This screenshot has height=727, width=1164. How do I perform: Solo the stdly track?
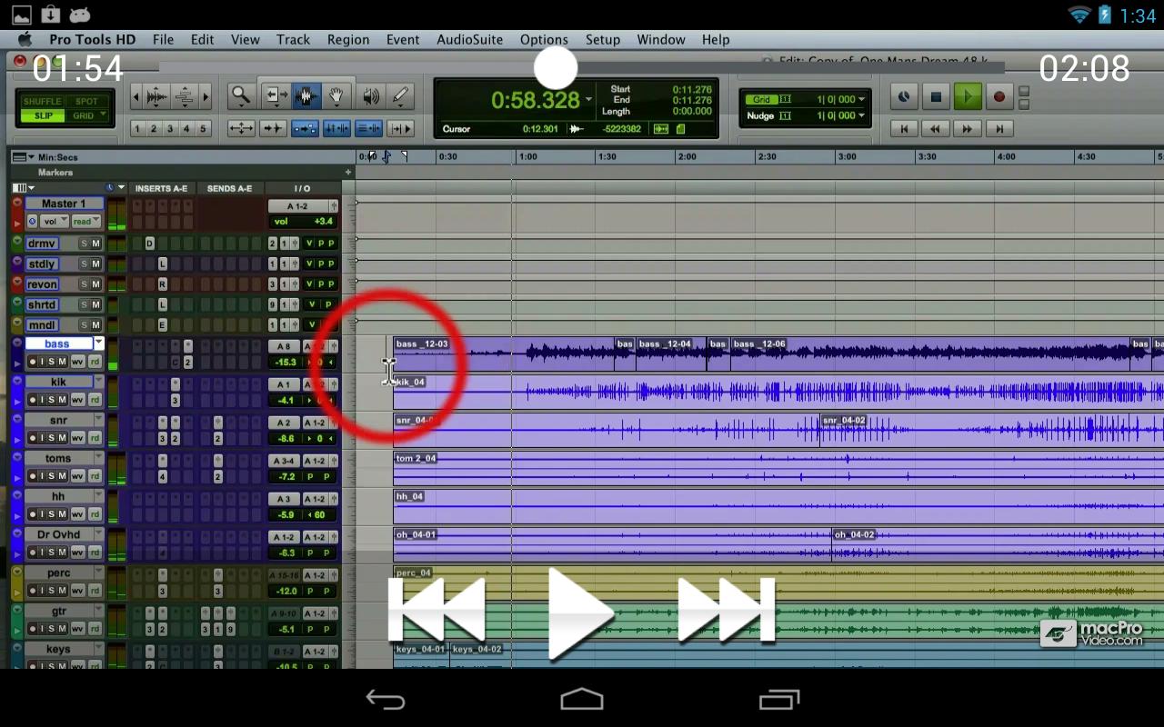(84, 264)
